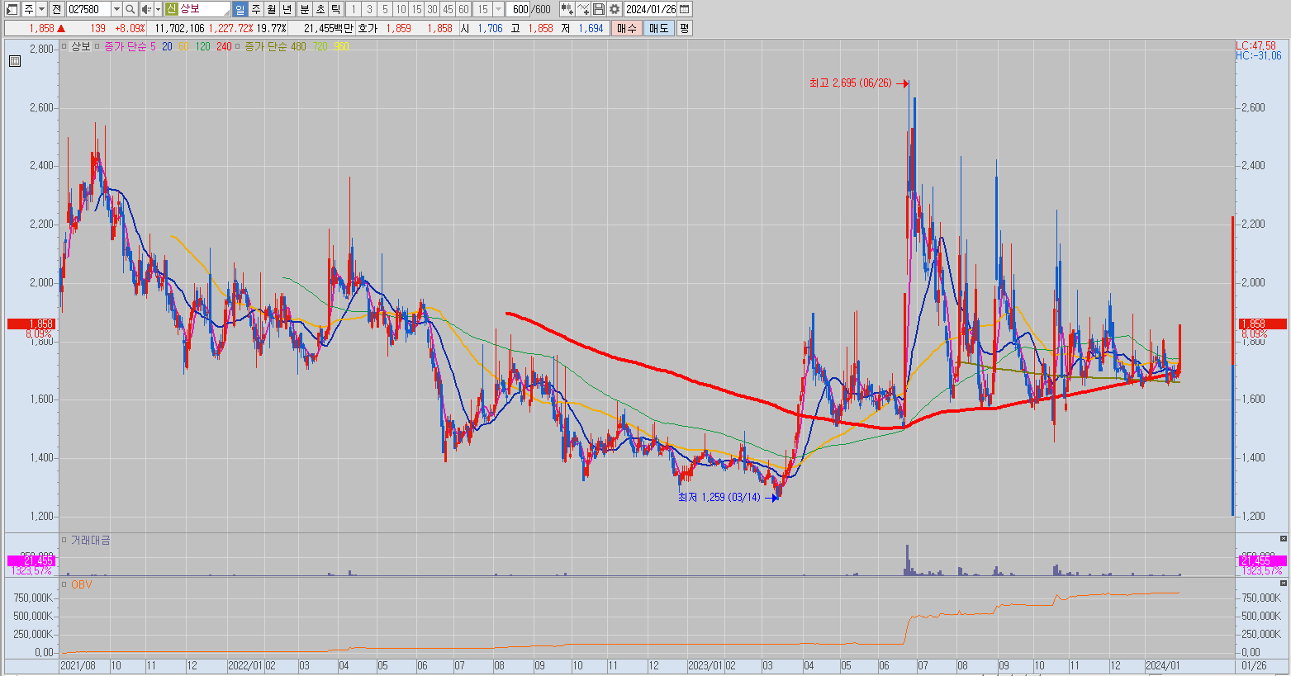Image resolution: width=1291 pixels, height=676 pixels.
Task: Switch to weekly 주 chart period
Action: [x=255, y=9]
